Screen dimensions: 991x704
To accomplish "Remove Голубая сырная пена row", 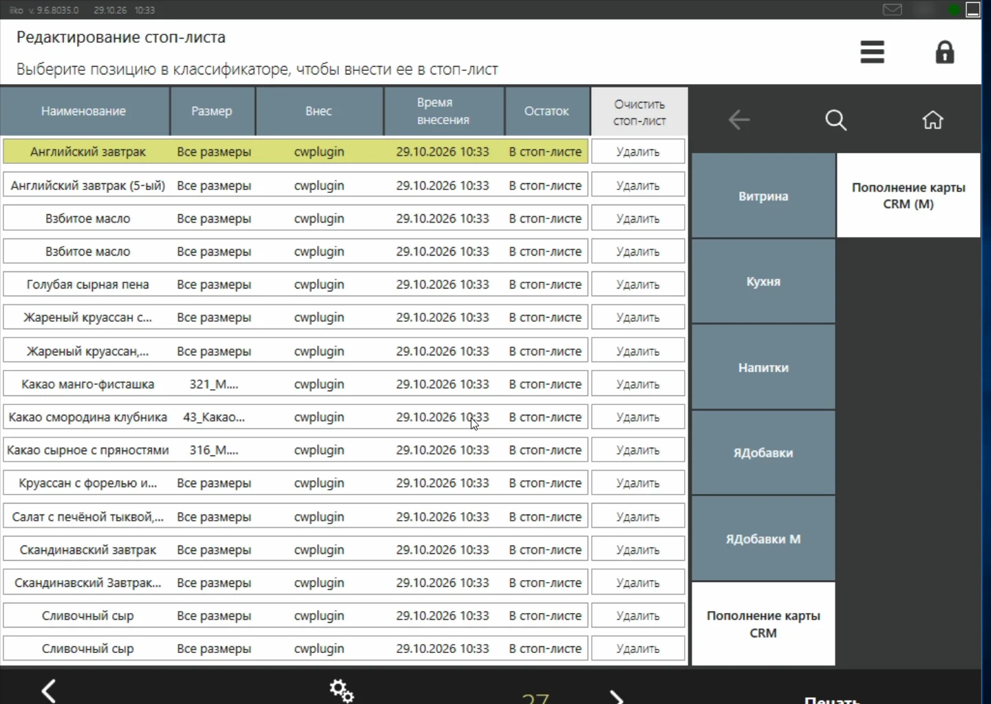I will [x=638, y=284].
